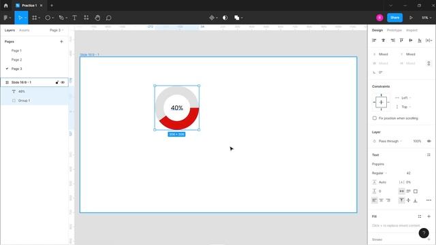The height and width of the screenshot is (245, 436).
Task: Click the pink user avatar
Action: point(379,18)
